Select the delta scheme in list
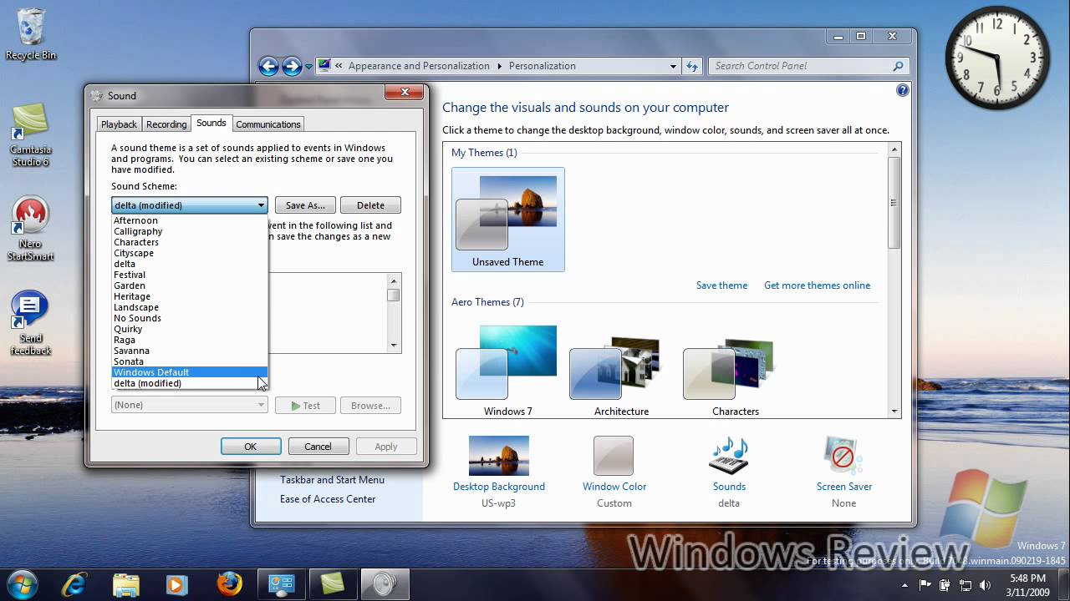Screen dimensions: 1070x601 click(189, 264)
